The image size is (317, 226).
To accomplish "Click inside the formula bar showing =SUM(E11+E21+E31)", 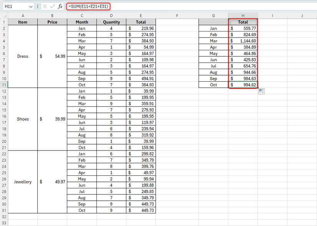I will tap(88, 6).
